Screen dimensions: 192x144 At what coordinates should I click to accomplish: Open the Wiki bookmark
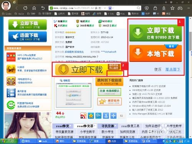click(121, 14)
